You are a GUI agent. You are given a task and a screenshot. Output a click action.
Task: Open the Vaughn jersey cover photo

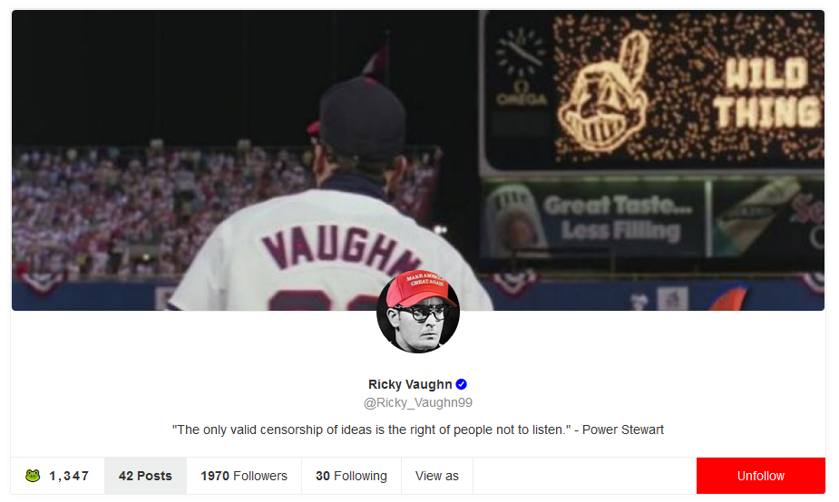(418, 160)
